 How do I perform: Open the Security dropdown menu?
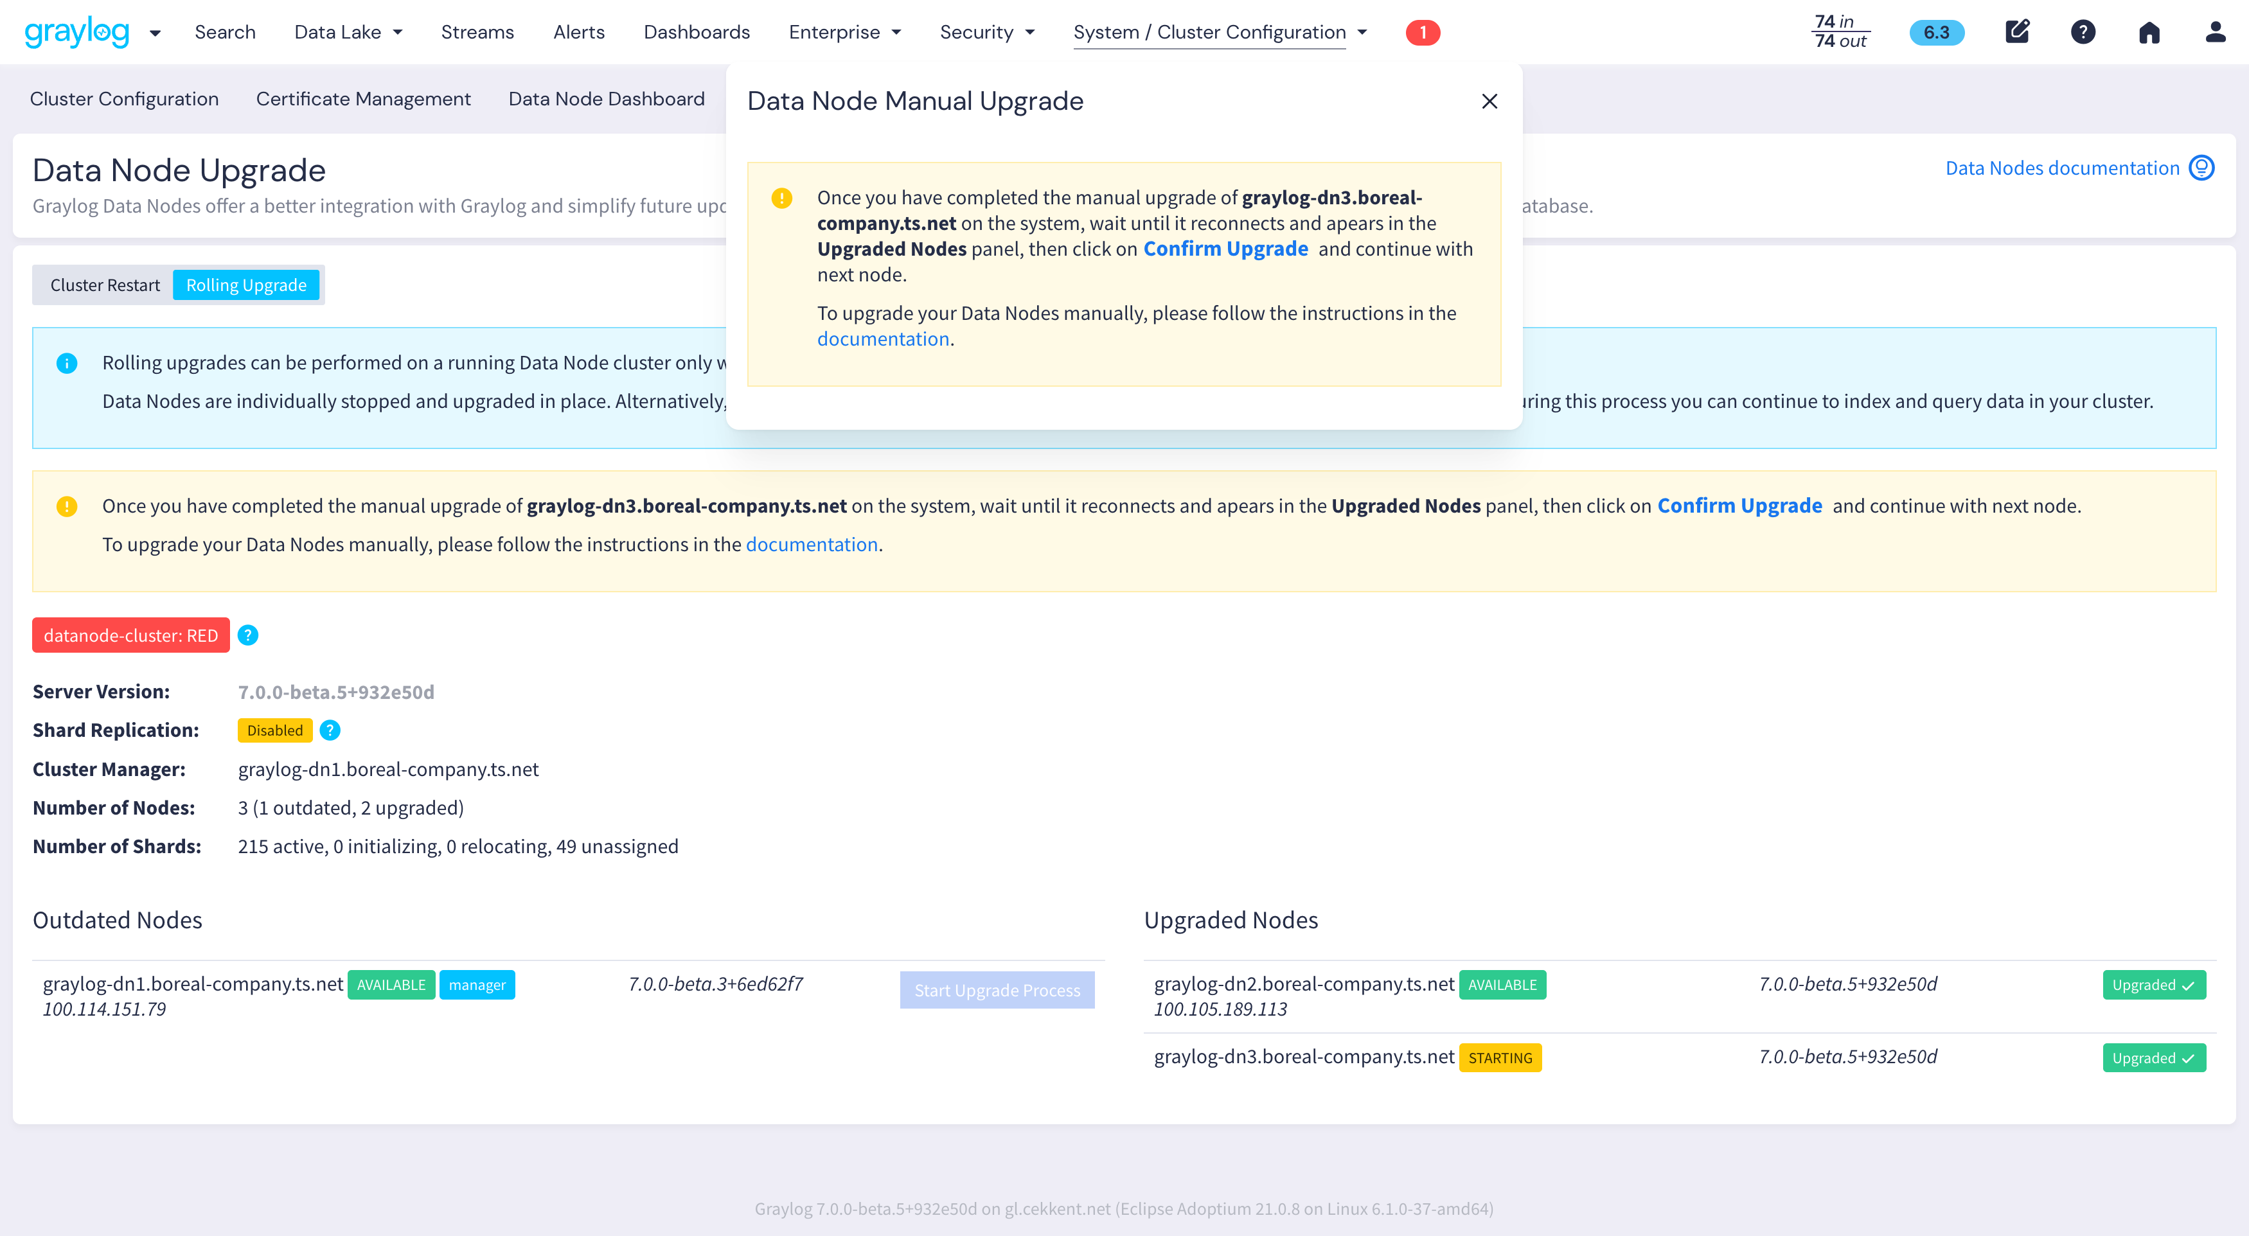click(986, 32)
